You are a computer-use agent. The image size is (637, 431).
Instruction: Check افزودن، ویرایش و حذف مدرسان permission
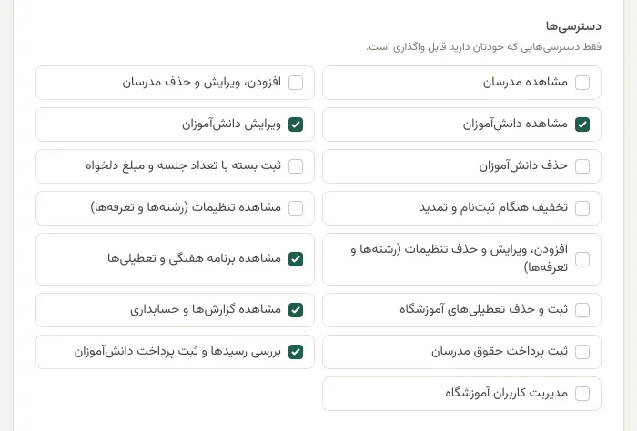pos(296,83)
